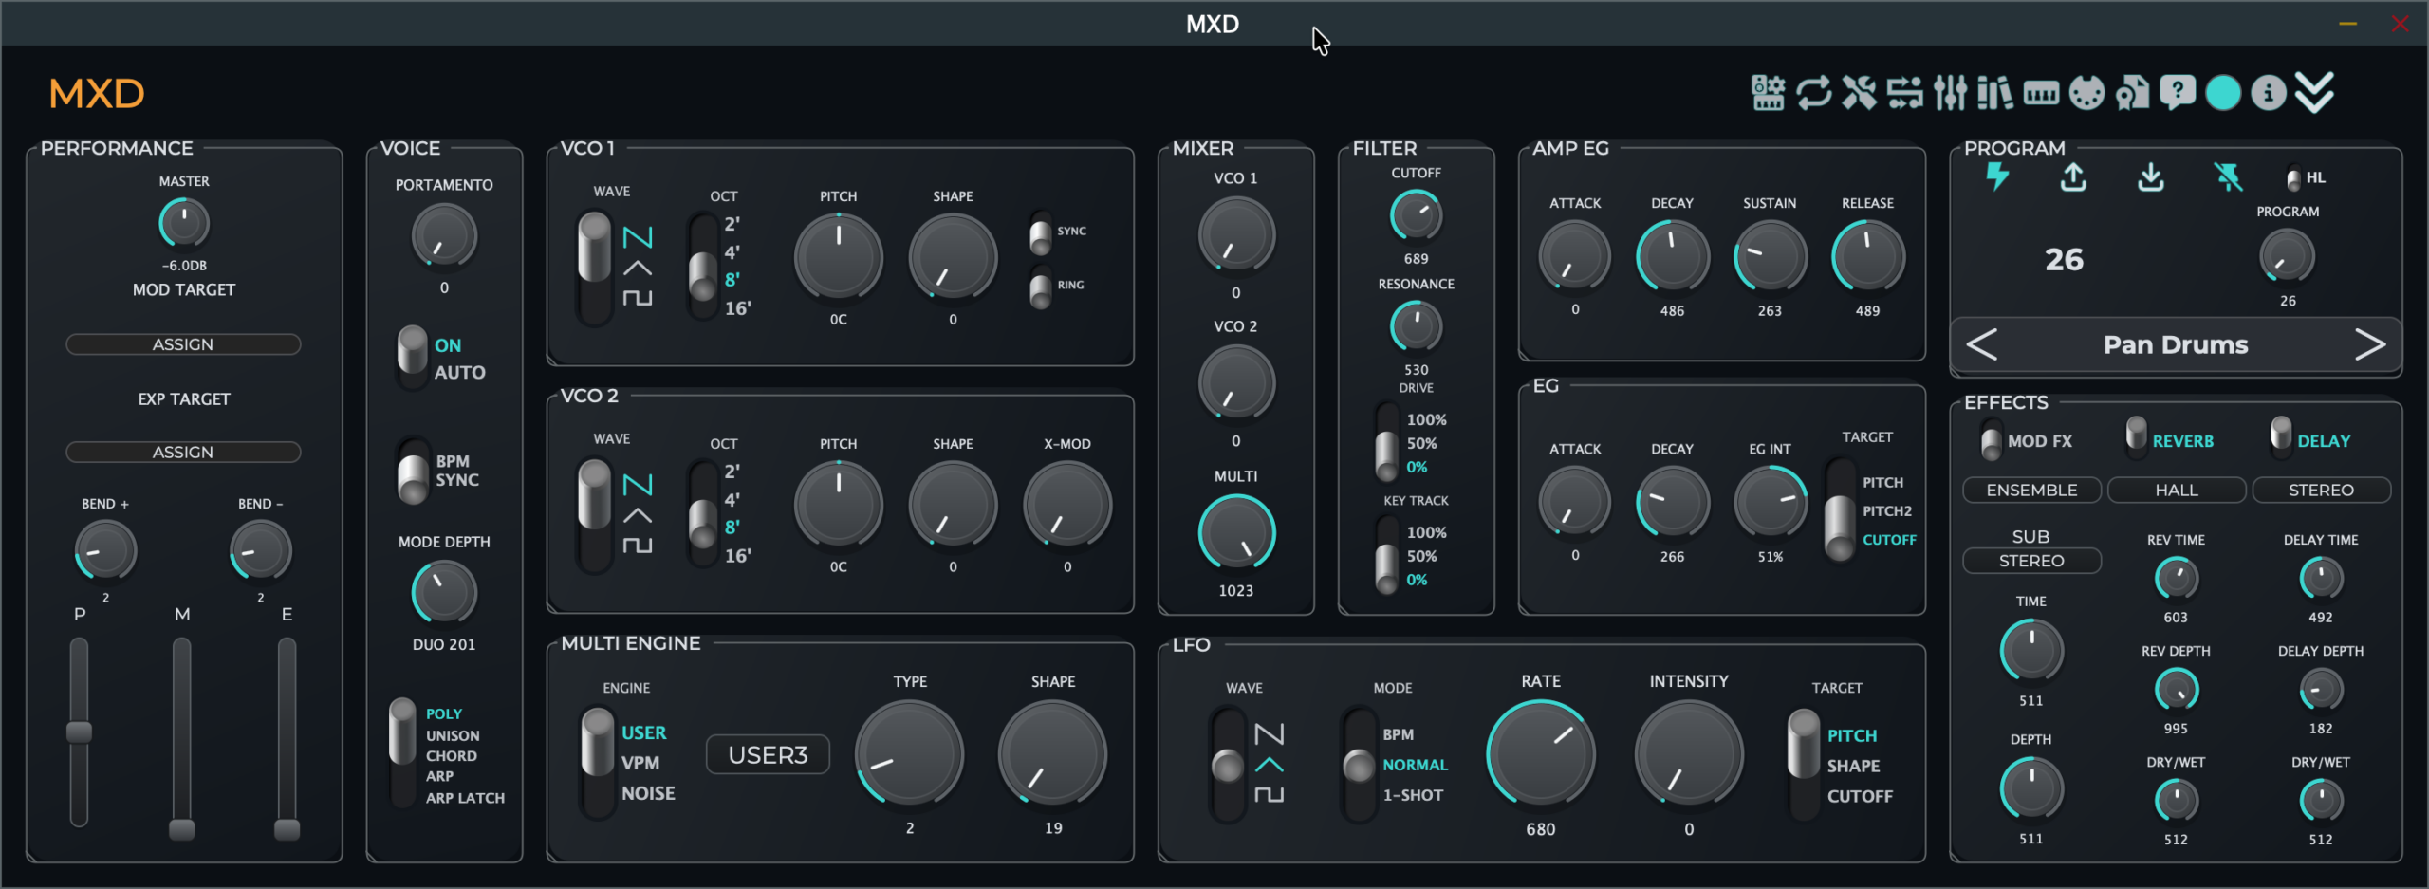Open the USER3 oscillator type dropdown
This screenshot has width=2429, height=889.
click(768, 755)
